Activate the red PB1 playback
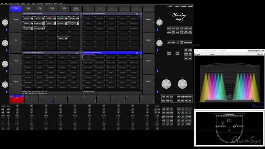This screenshot has height=149, width=265. tap(17, 99)
